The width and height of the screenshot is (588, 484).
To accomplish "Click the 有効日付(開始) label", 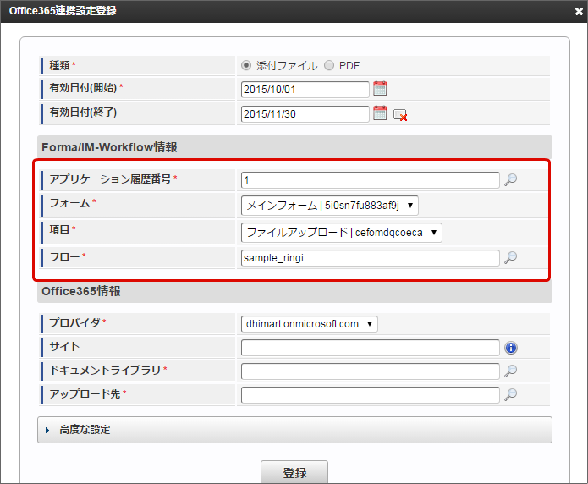I will tap(83, 88).
